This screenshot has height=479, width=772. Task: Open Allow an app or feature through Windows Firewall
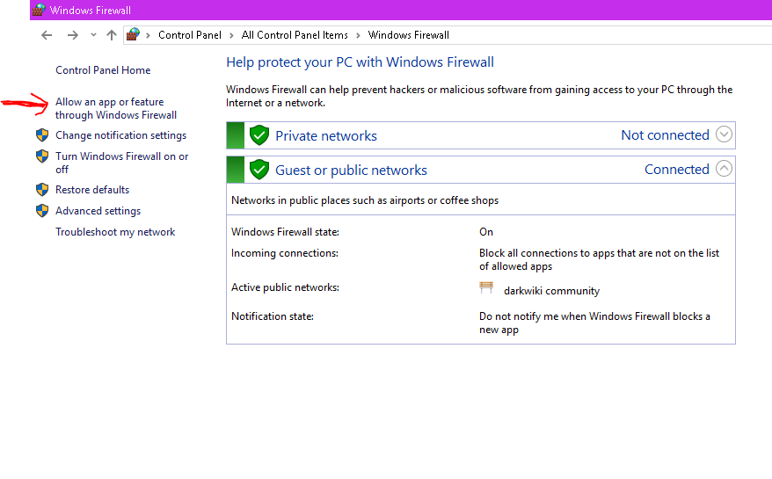(116, 108)
